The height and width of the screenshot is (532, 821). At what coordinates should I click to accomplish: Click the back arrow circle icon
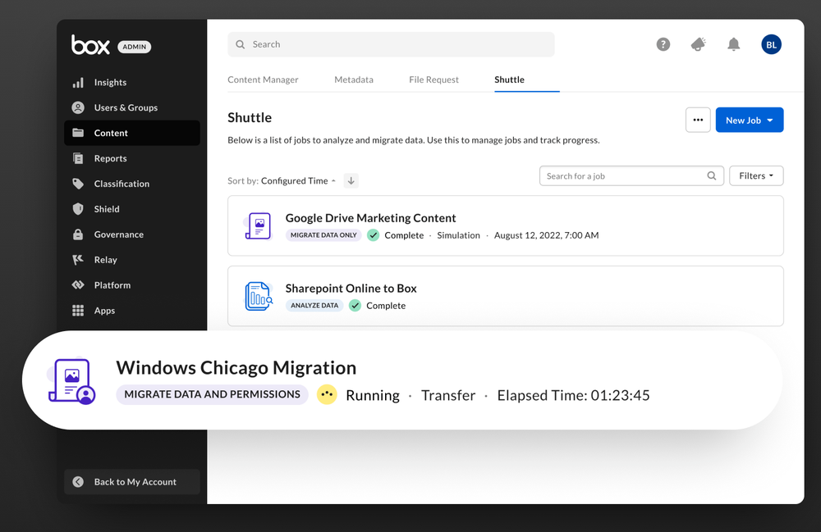tap(78, 482)
